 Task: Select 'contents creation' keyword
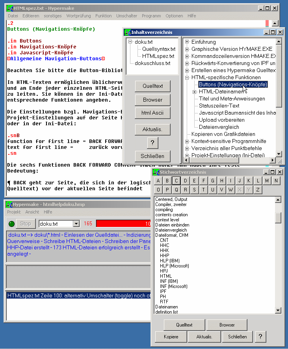click(x=171, y=215)
